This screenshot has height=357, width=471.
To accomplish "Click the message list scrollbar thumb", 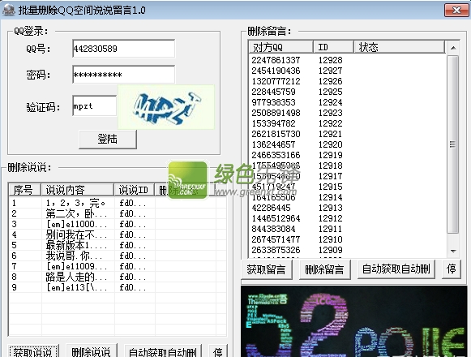I will pos(452,144).
